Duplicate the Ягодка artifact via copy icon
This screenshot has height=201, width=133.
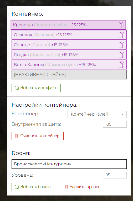point(121,55)
